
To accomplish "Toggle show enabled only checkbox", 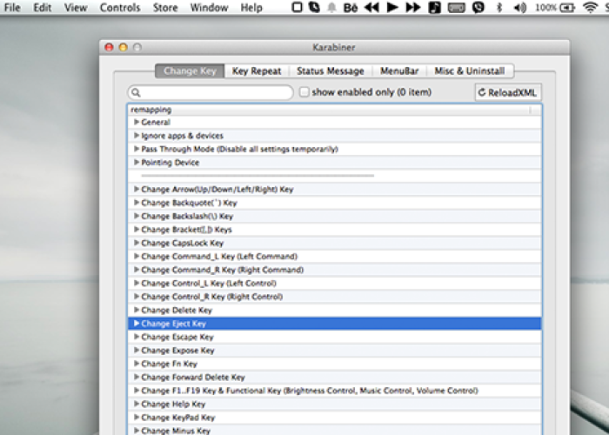I will click(304, 92).
